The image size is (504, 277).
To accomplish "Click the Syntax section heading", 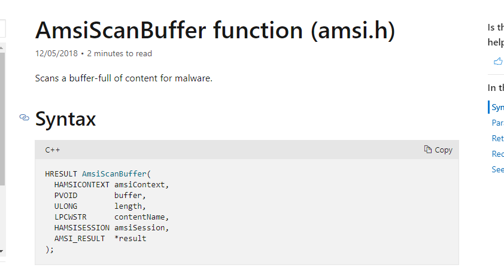I will [x=65, y=119].
